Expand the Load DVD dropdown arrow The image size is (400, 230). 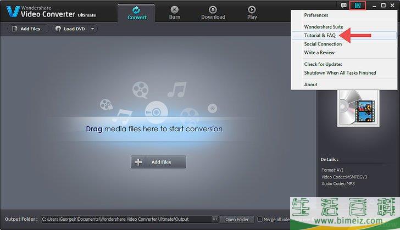pos(93,29)
